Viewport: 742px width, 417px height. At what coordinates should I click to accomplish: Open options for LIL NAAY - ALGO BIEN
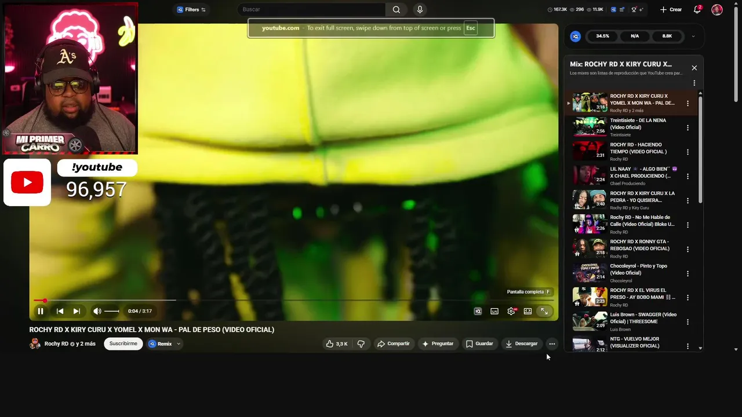[x=688, y=176]
